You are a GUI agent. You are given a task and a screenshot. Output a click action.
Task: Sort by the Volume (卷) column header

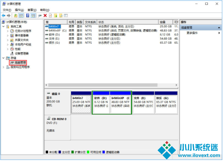56,22
